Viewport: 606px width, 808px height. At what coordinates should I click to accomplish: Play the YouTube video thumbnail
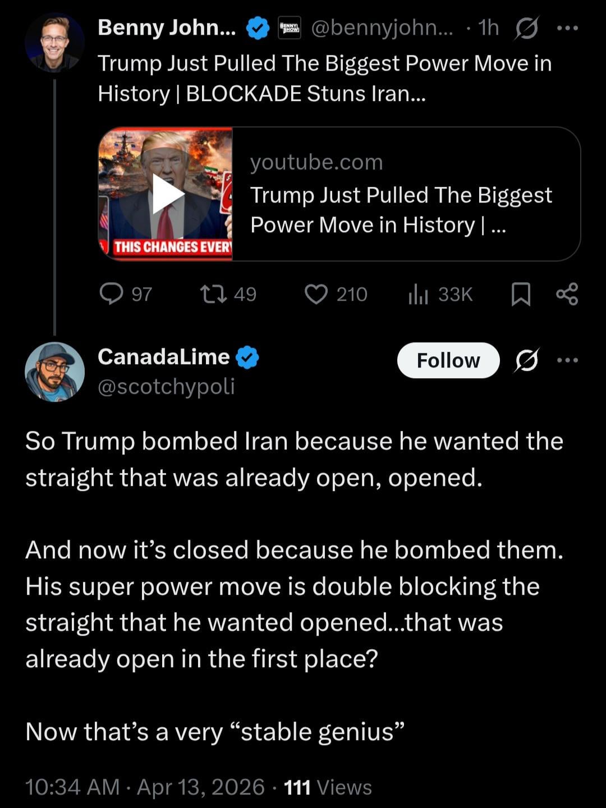coord(167,194)
